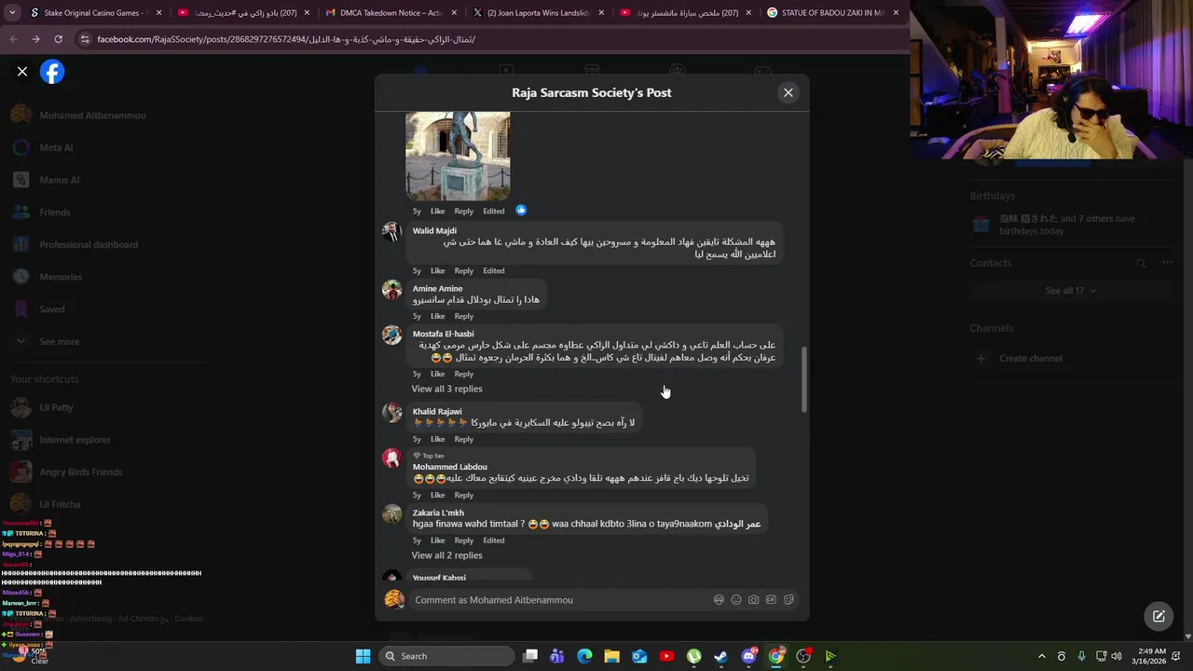This screenshot has height=671, width=1193.
Task: Reload the page with the refresh icon
Action: coord(58,39)
